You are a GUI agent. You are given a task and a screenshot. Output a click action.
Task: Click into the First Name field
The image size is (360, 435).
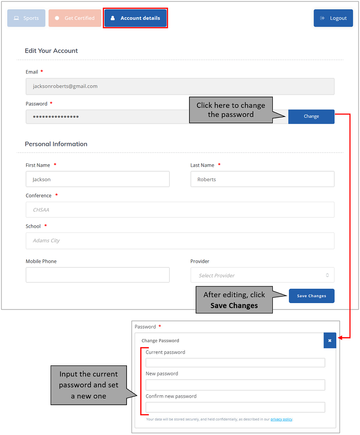[x=98, y=179]
